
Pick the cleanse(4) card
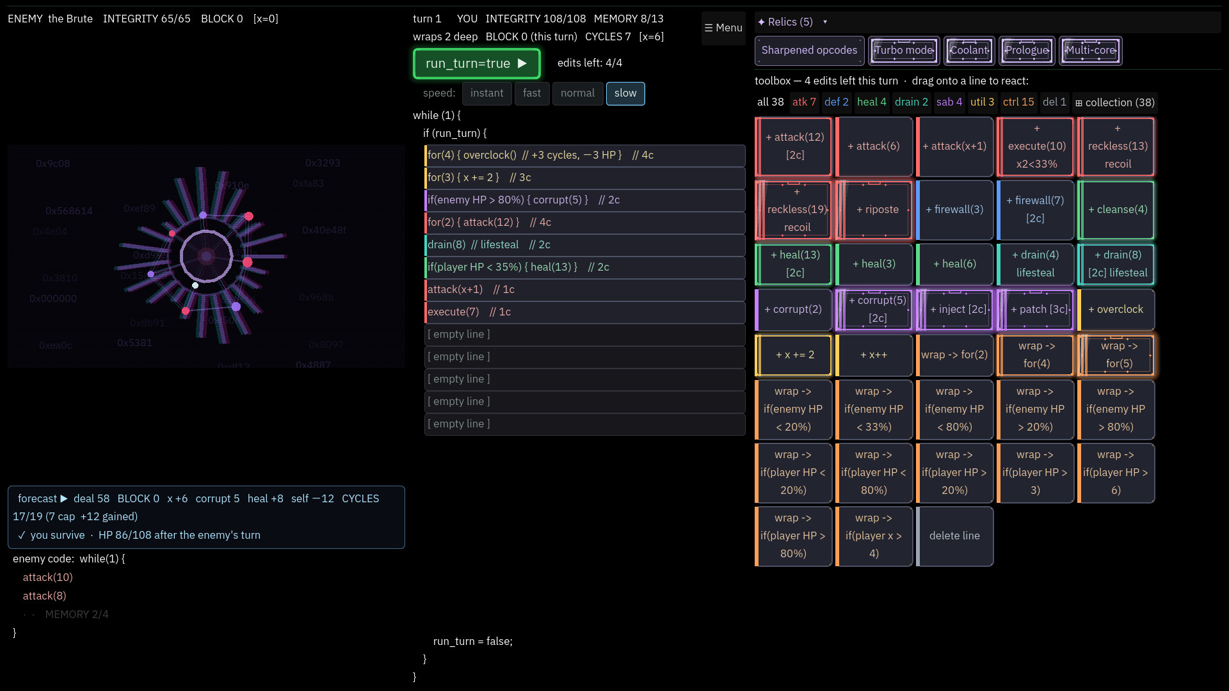[1116, 210]
